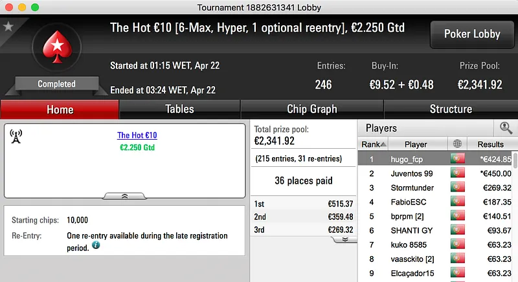This screenshot has height=282, width=518.
Task: Open The Hot €10 link
Action: click(x=137, y=136)
